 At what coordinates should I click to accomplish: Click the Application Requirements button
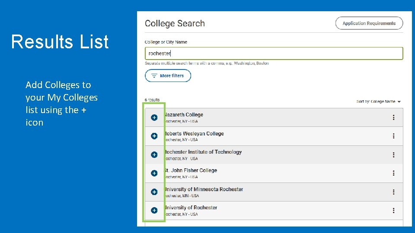(369, 23)
